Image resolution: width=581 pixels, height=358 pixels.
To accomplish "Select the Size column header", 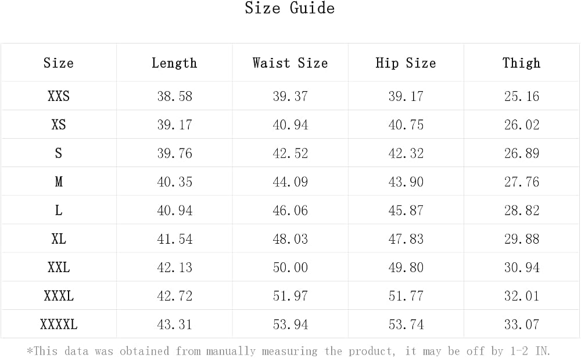I will click(59, 63).
